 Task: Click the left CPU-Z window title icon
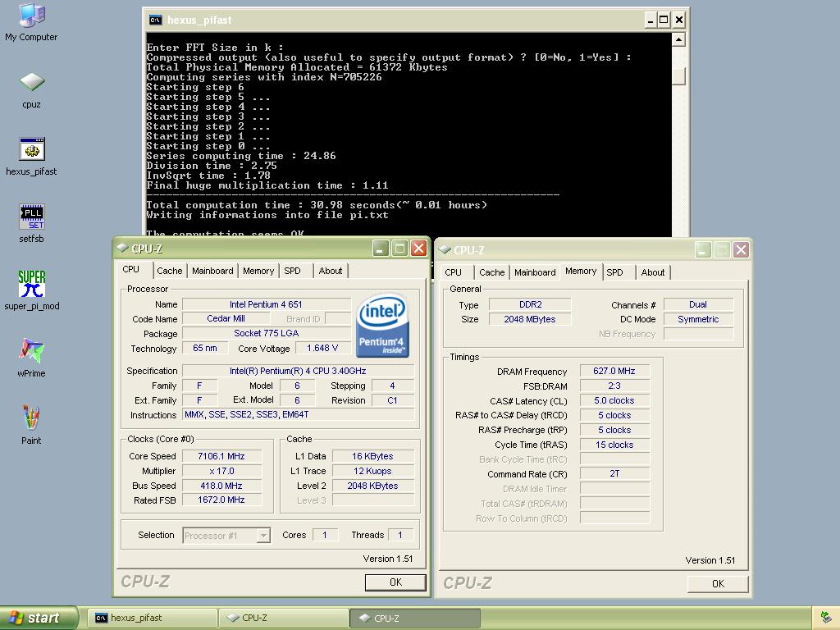[x=122, y=248]
